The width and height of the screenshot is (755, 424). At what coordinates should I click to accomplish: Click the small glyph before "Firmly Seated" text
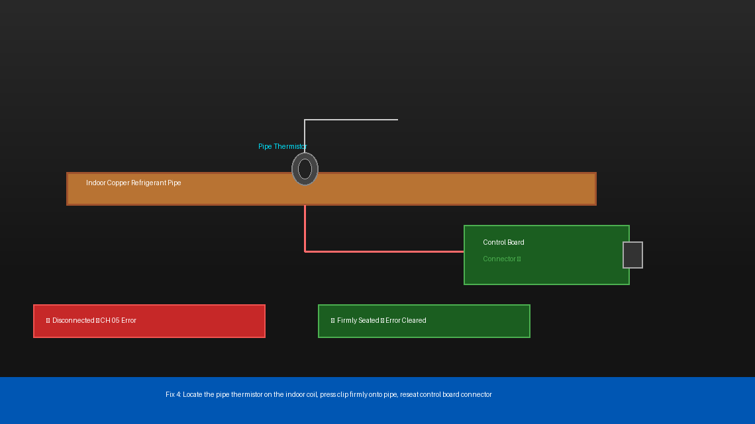[x=332, y=321]
